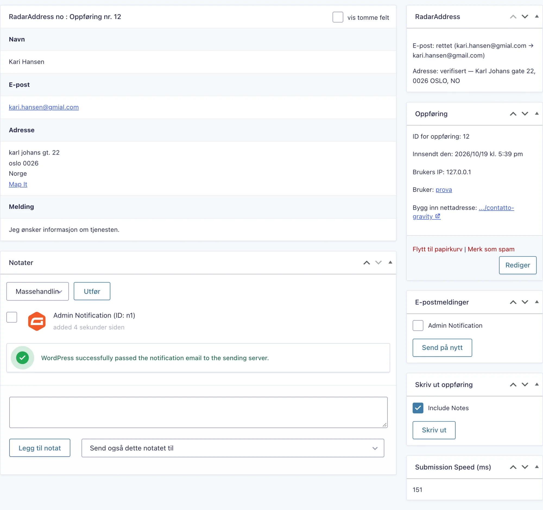
Task: Move Submission Speed panel down
Action: click(x=525, y=467)
